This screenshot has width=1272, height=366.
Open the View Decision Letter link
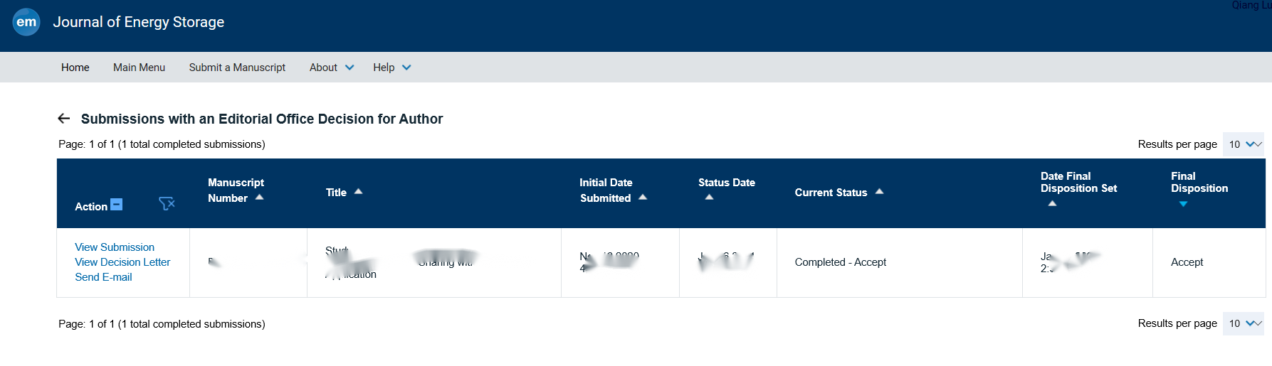[122, 262]
